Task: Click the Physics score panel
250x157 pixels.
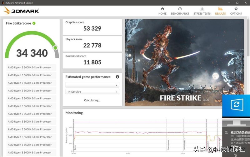Action: [92, 43]
